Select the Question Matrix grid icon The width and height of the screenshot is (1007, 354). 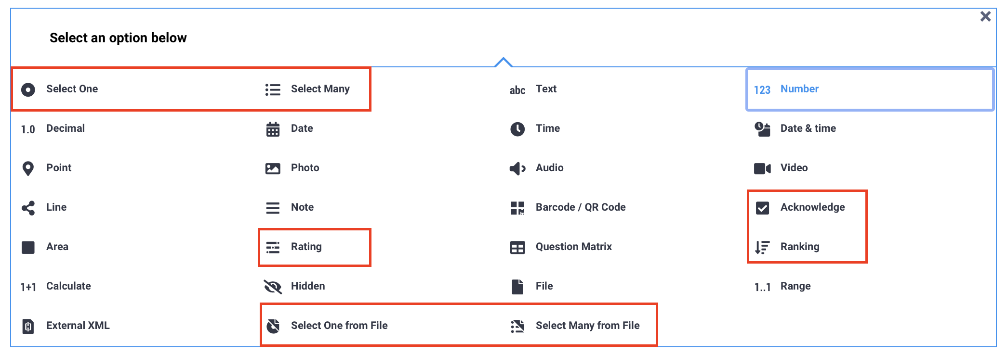point(517,247)
